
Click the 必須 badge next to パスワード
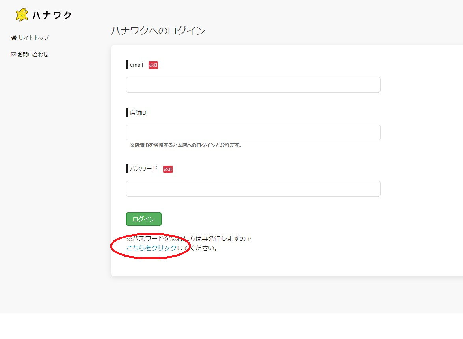tap(168, 169)
